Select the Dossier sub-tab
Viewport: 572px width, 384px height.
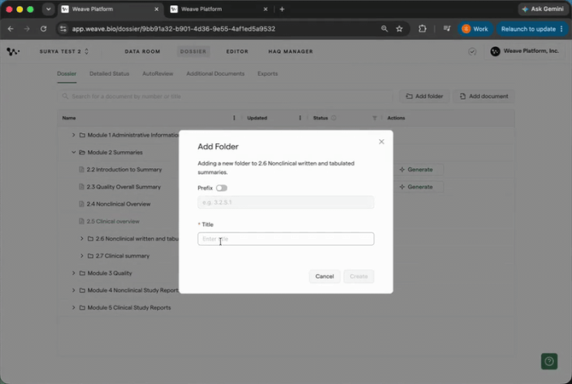pos(67,73)
